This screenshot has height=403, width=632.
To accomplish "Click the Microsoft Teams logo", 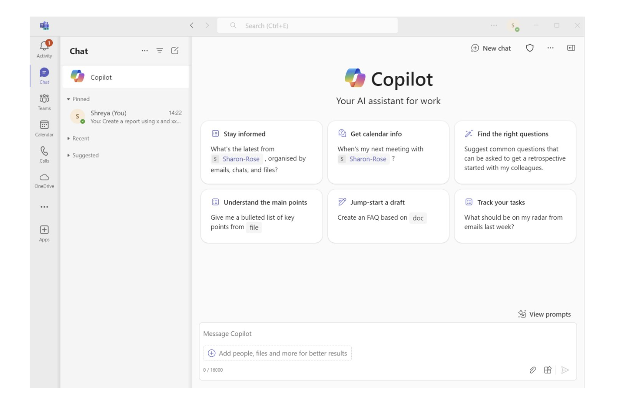I will tap(44, 25).
